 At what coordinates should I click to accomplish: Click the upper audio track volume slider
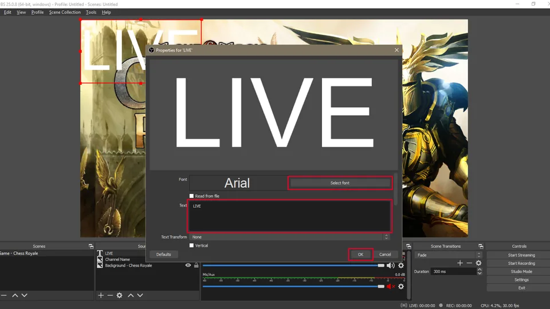point(293,266)
